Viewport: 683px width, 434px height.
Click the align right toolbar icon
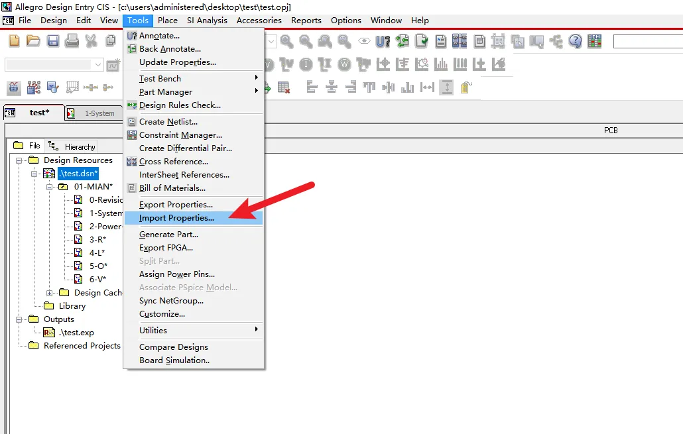point(351,87)
